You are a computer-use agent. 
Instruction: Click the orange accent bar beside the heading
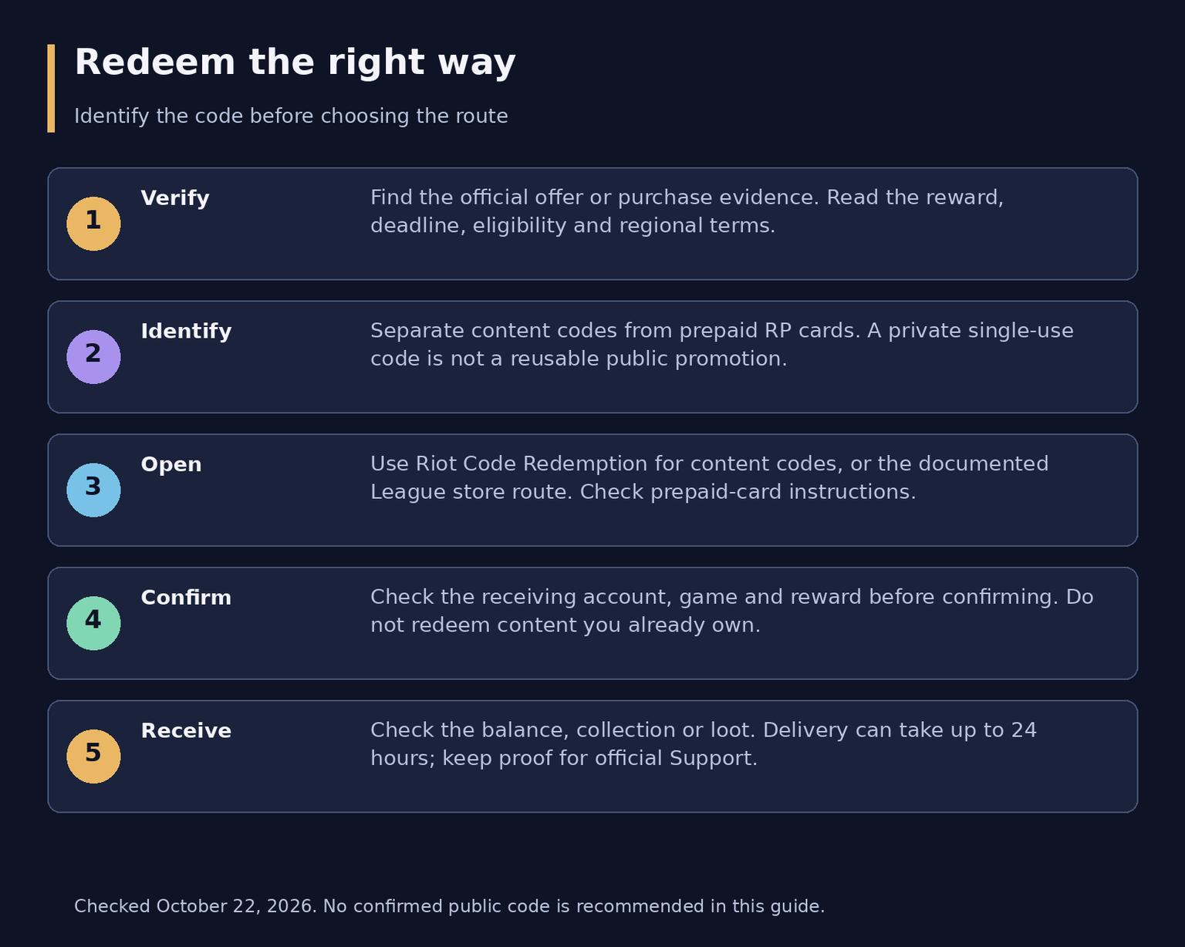pos(51,88)
